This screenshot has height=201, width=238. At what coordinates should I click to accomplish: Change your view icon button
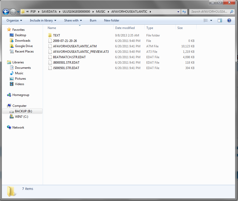[206, 20]
